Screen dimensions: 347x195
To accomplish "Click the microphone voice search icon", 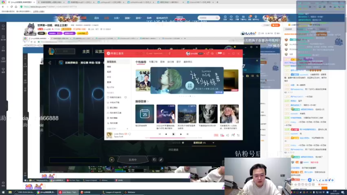I will point(170,53).
